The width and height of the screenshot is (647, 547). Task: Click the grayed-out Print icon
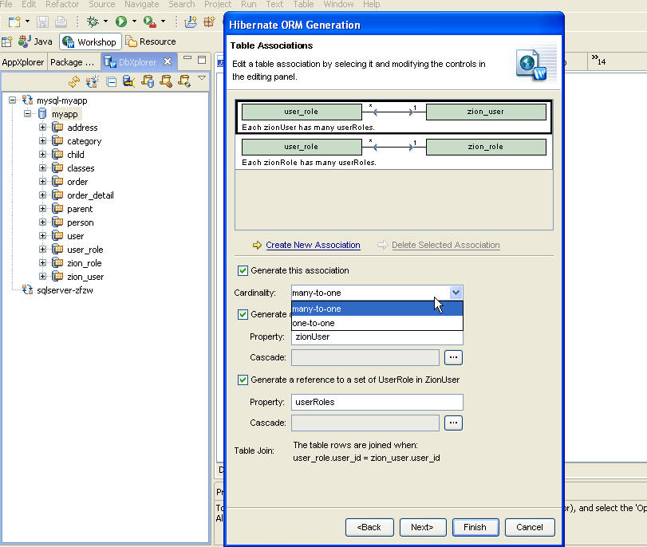tap(61, 22)
